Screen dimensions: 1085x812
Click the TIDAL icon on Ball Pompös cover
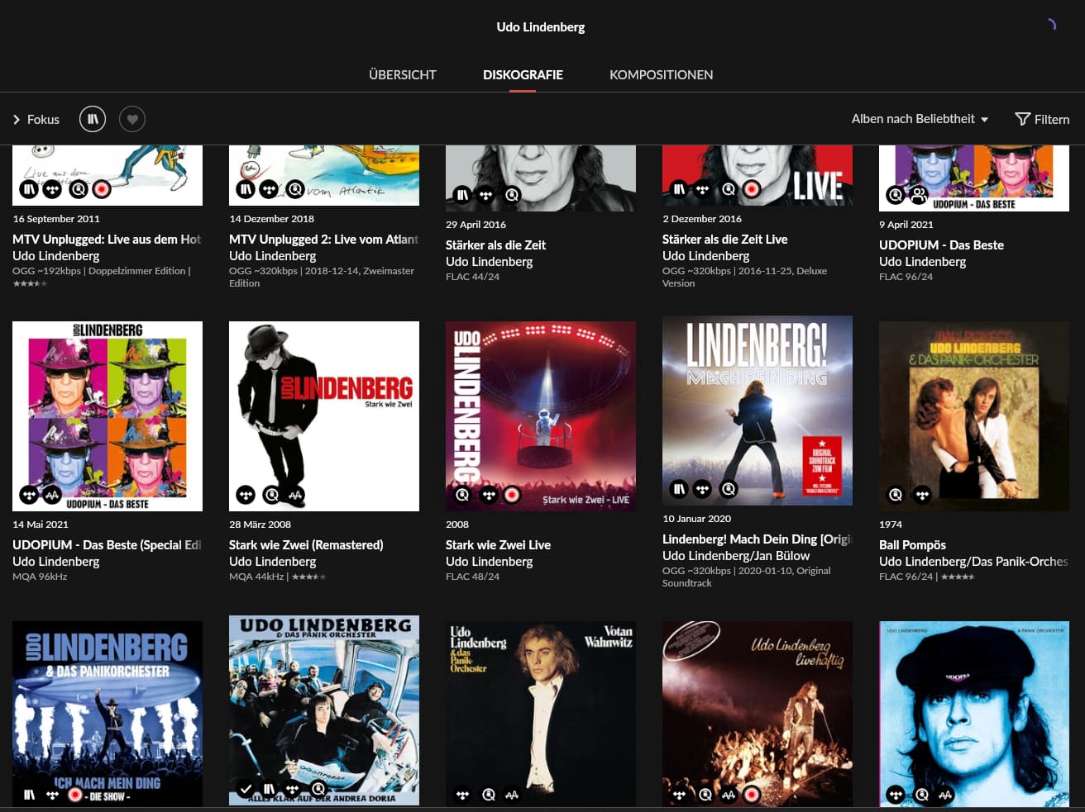coord(922,495)
